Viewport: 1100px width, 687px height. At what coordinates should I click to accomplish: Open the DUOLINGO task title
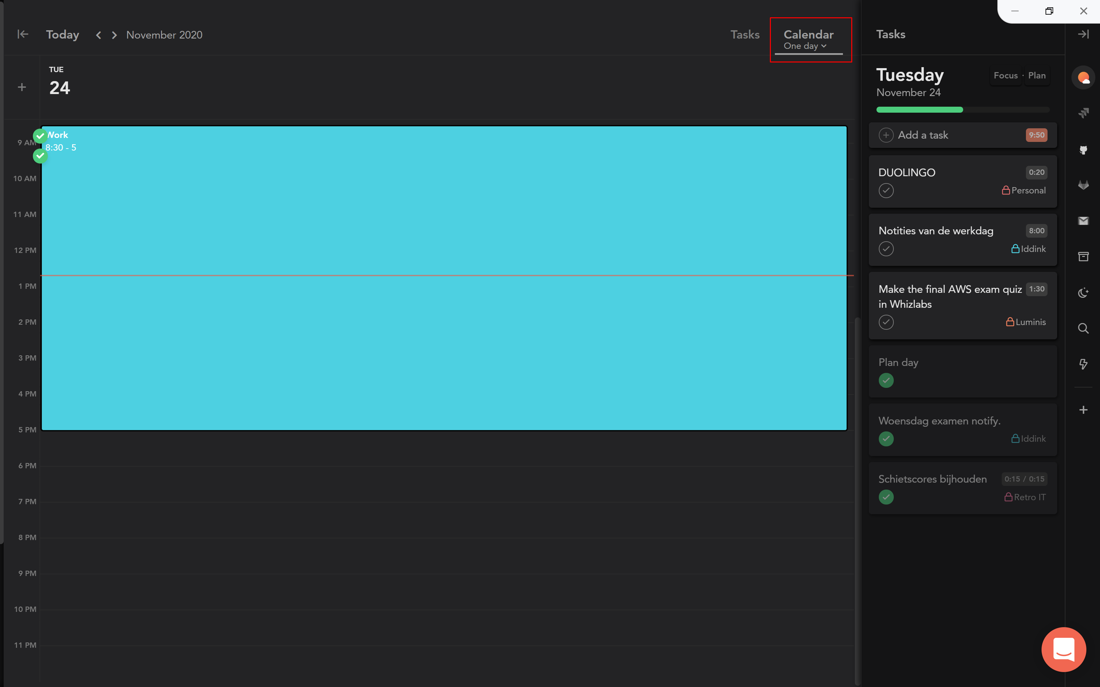907,172
